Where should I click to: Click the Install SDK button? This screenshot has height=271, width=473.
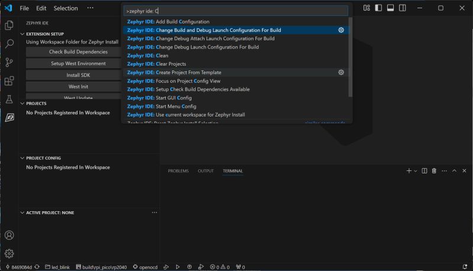(78, 75)
